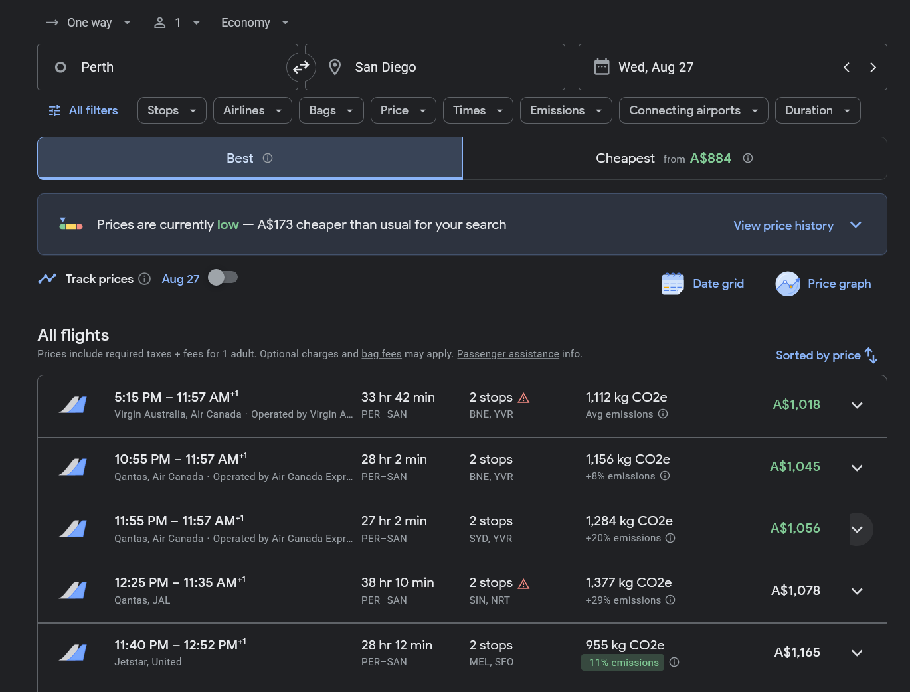This screenshot has width=910, height=692.
Task: Click the SYD, YVR stopover text
Action: click(491, 538)
